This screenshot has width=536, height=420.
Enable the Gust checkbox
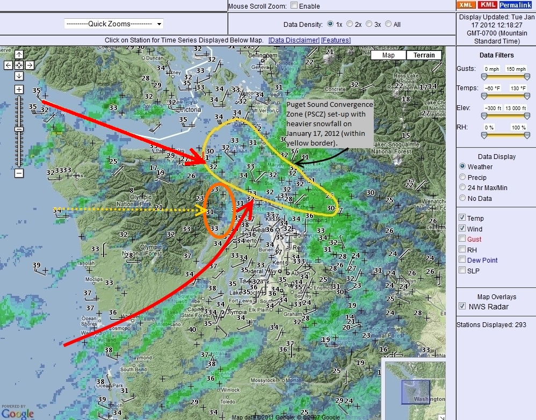(x=462, y=238)
